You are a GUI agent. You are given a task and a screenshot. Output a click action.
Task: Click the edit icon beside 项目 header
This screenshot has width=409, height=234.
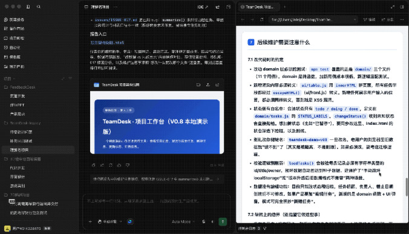pyautogui.click(x=63, y=78)
